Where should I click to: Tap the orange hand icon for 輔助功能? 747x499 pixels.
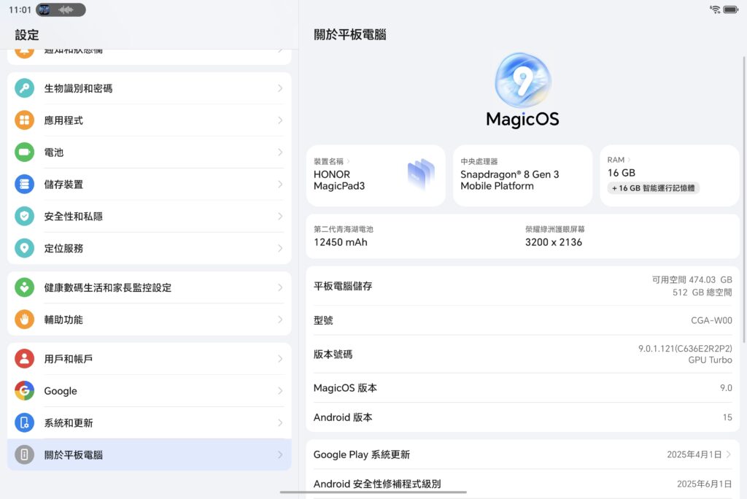24,320
